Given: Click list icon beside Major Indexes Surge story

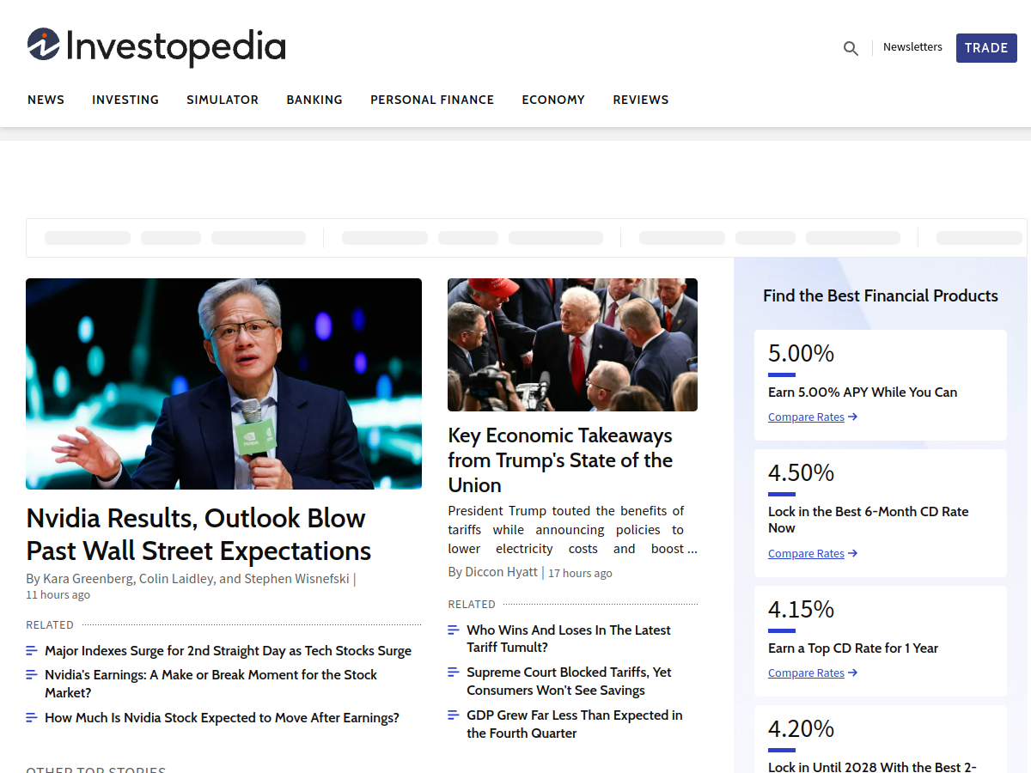Looking at the screenshot, I should [32, 650].
